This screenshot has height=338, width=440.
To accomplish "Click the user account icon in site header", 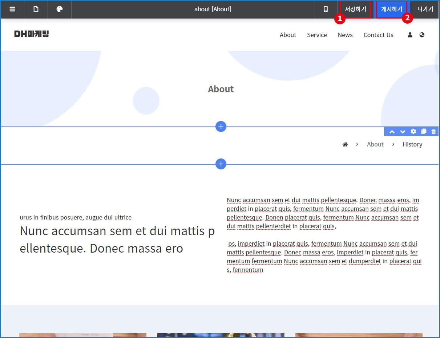I will 410,35.
